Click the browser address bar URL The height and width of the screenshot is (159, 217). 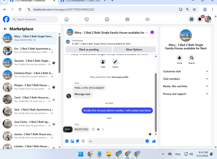(x=64, y=10)
